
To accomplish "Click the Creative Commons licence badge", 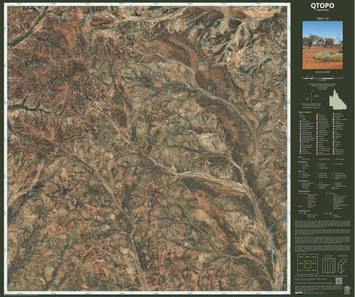I will tap(299, 293).
